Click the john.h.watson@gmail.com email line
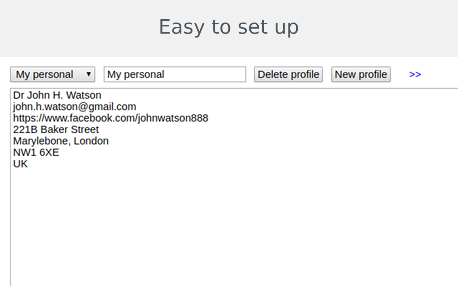This screenshot has height=286, width=458. pyautogui.click(x=74, y=107)
